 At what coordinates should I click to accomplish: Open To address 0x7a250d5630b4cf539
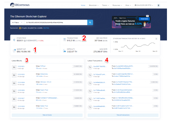(x=123, y=92)
